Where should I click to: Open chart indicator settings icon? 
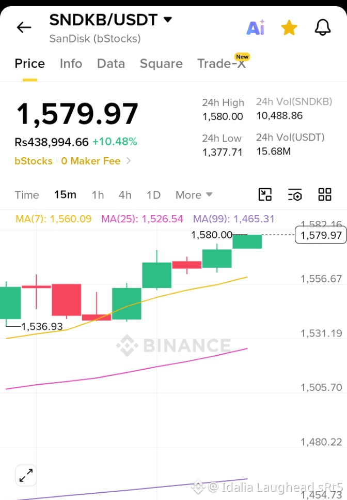coord(295,194)
